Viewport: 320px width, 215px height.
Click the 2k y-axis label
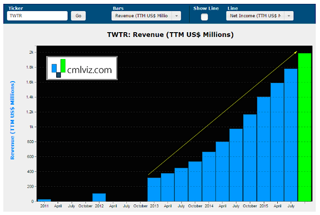(x=31, y=52)
